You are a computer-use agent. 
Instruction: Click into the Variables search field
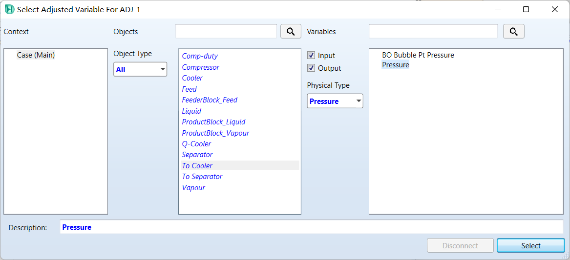[433, 31]
